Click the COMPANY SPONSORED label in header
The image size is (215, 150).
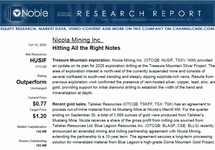coord(64,14)
